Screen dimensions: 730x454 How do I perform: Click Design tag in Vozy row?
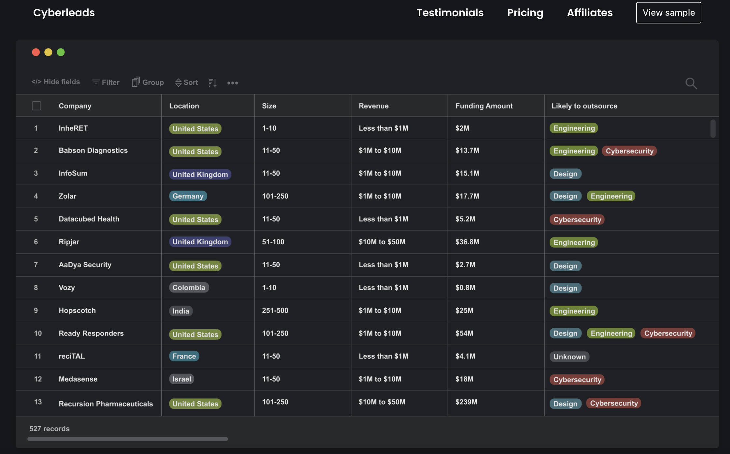click(x=565, y=288)
